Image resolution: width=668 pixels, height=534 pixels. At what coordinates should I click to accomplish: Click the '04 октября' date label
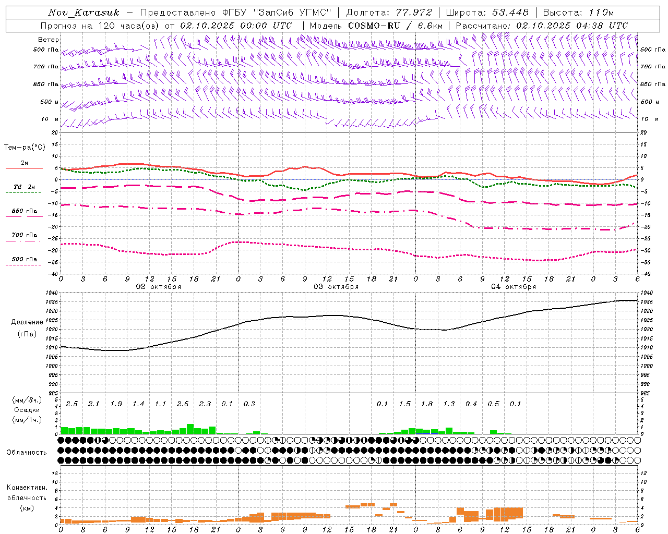[514, 287]
